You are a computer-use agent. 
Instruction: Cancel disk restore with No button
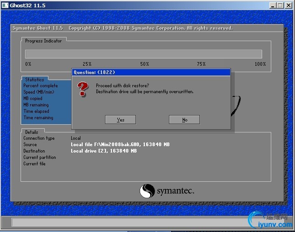[184, 120]
